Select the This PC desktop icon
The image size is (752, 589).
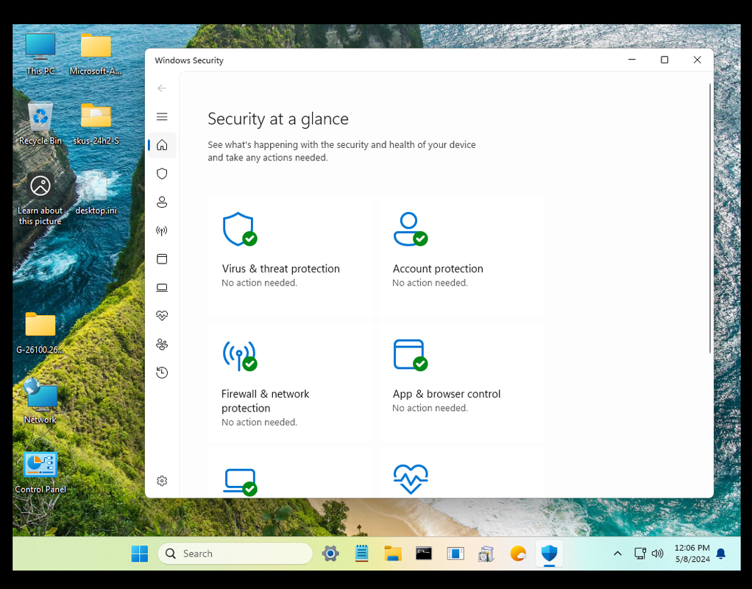40,54
